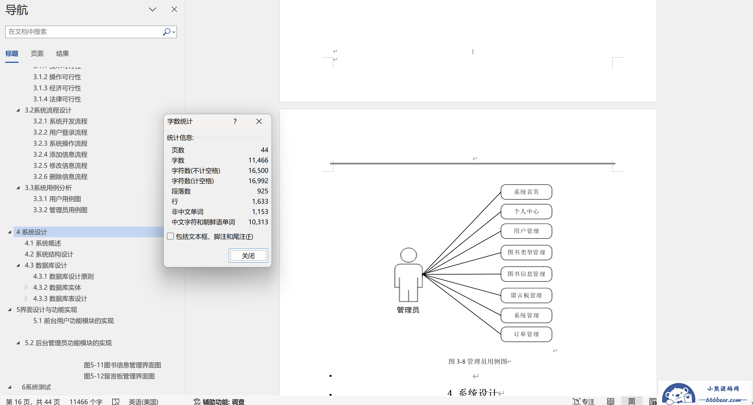
Task: Switch to the 标题 tab
Action: click(x=12, y=54)
